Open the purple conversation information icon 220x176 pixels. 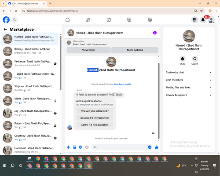pos(155,33)
